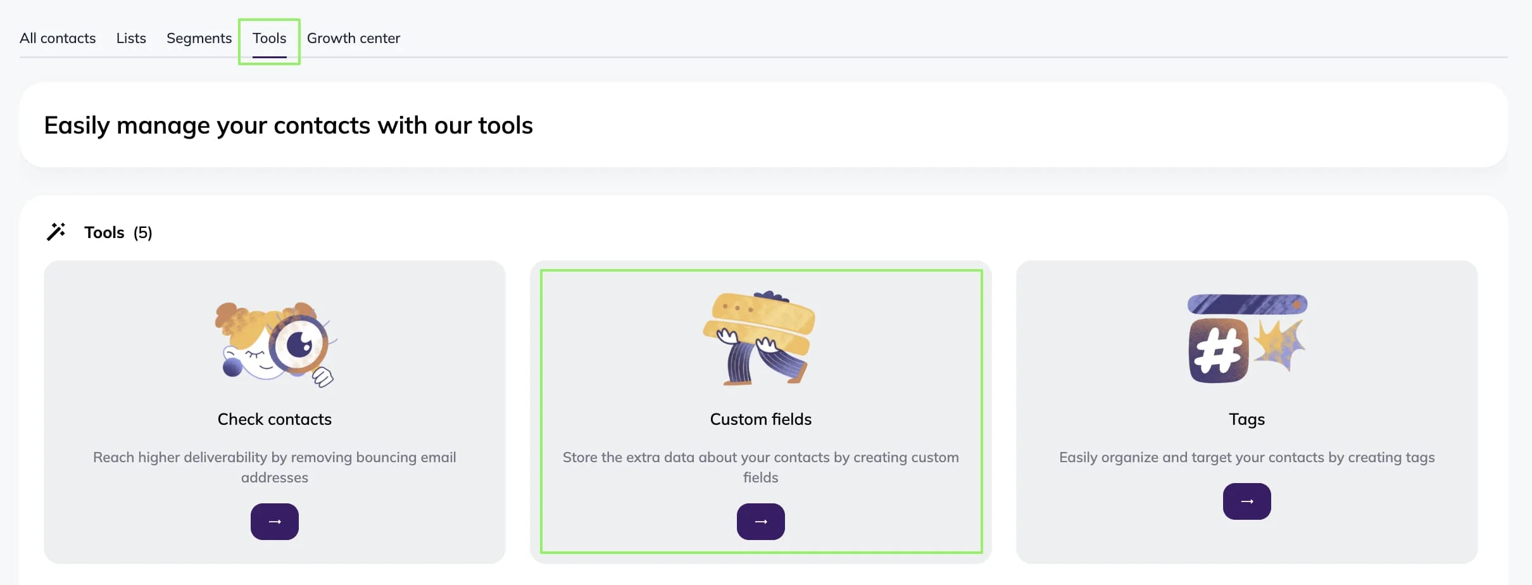Image resolution: width=1532 pixels, height=585 pixels.
Task: Open the Tags tool via its arrow button
Action: click(x=1246, y=501)
